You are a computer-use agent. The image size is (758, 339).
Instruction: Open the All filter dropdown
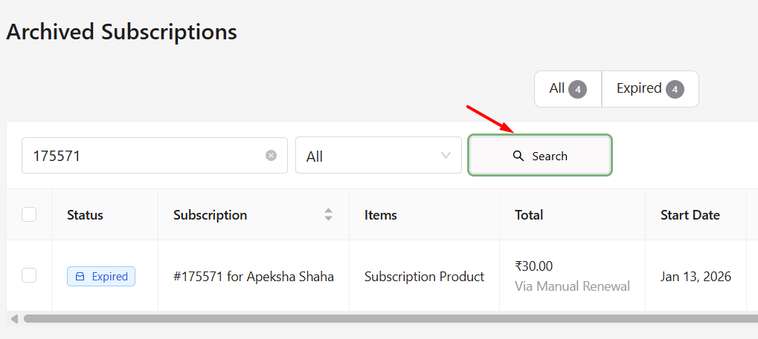pos(378,156)
